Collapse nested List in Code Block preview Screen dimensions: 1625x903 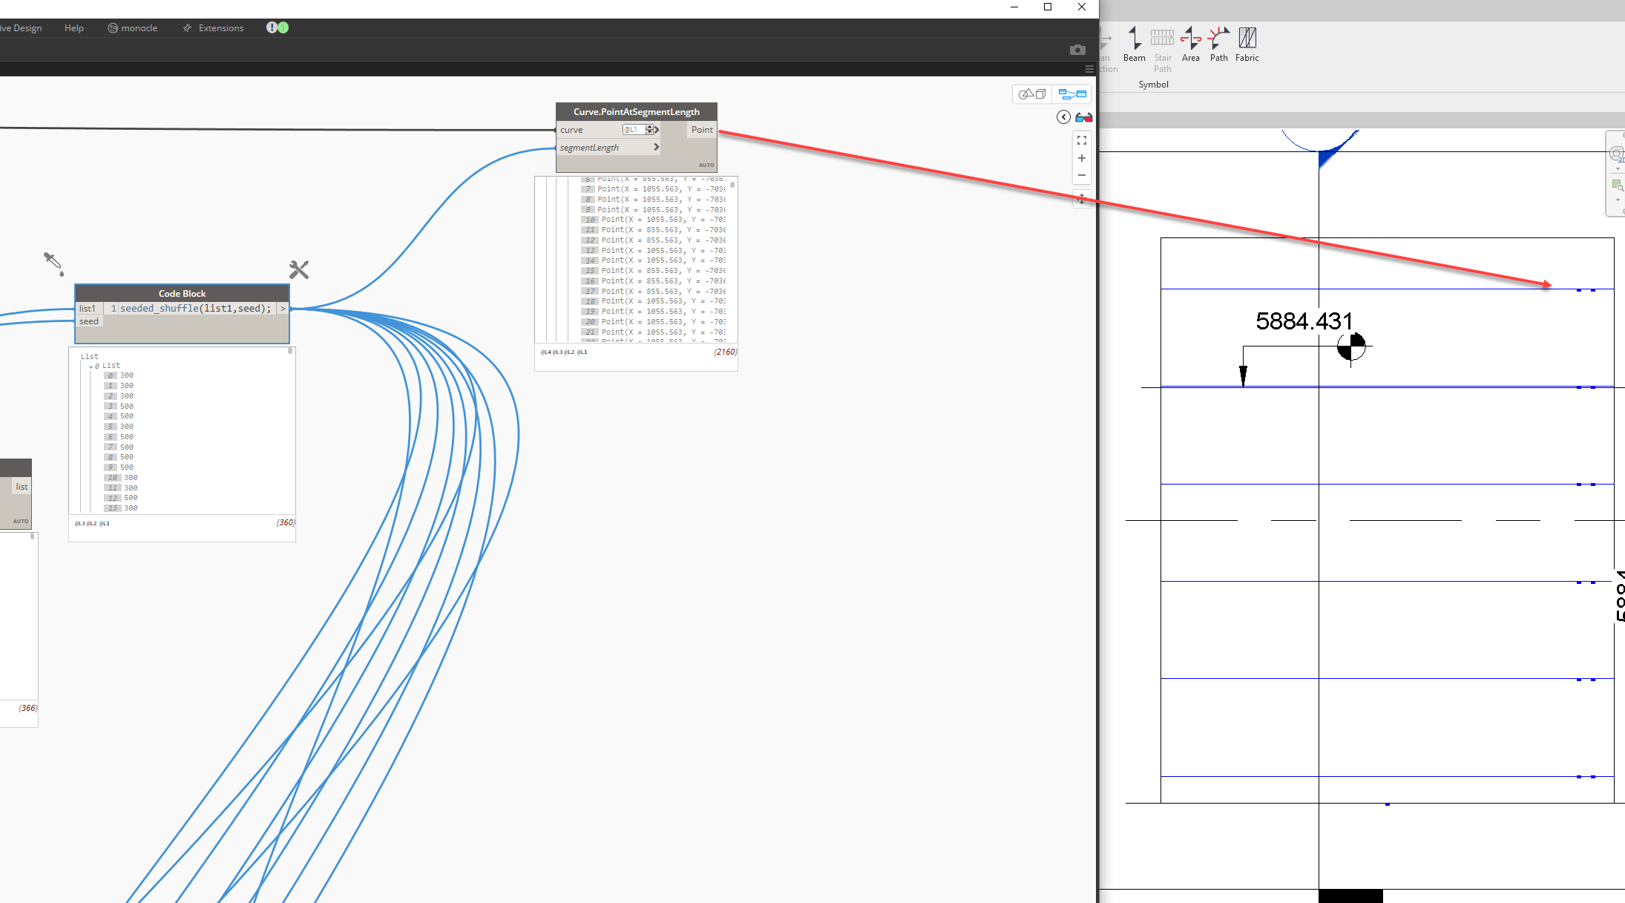tap(91, 367)
